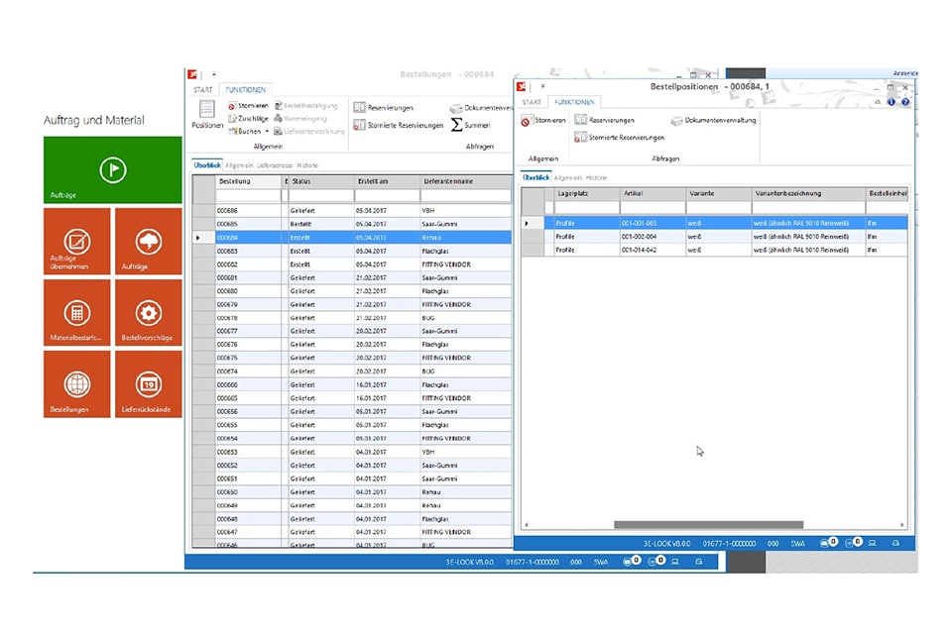
Task: Open the Materialbedarfsplanung tile
Action: click(x=76, y=314)
